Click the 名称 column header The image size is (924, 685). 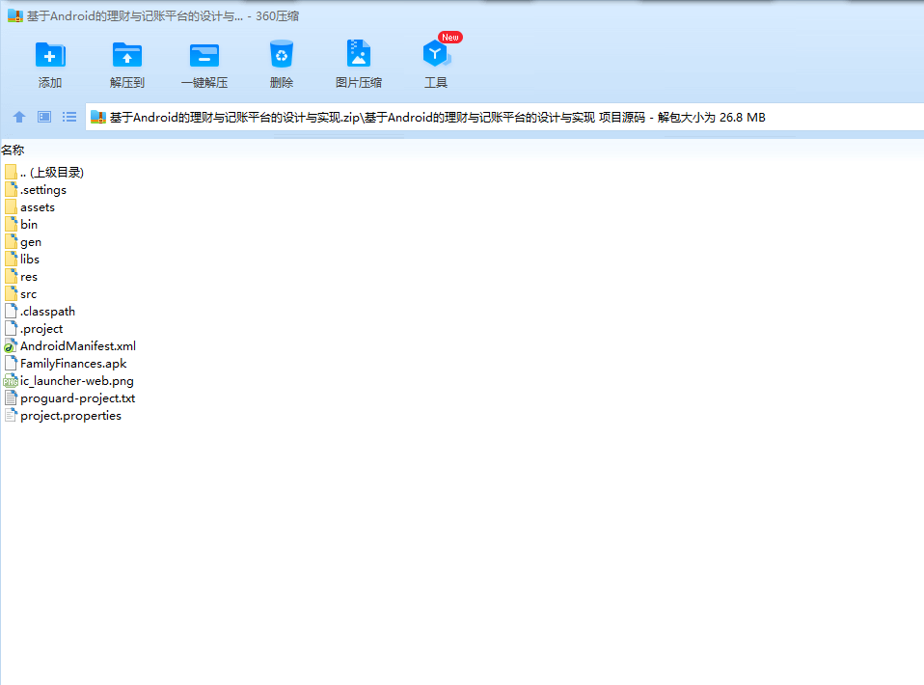coord(13,150)
